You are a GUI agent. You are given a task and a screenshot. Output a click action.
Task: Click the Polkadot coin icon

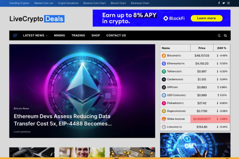pyautogui.click(x=164, y=103)
